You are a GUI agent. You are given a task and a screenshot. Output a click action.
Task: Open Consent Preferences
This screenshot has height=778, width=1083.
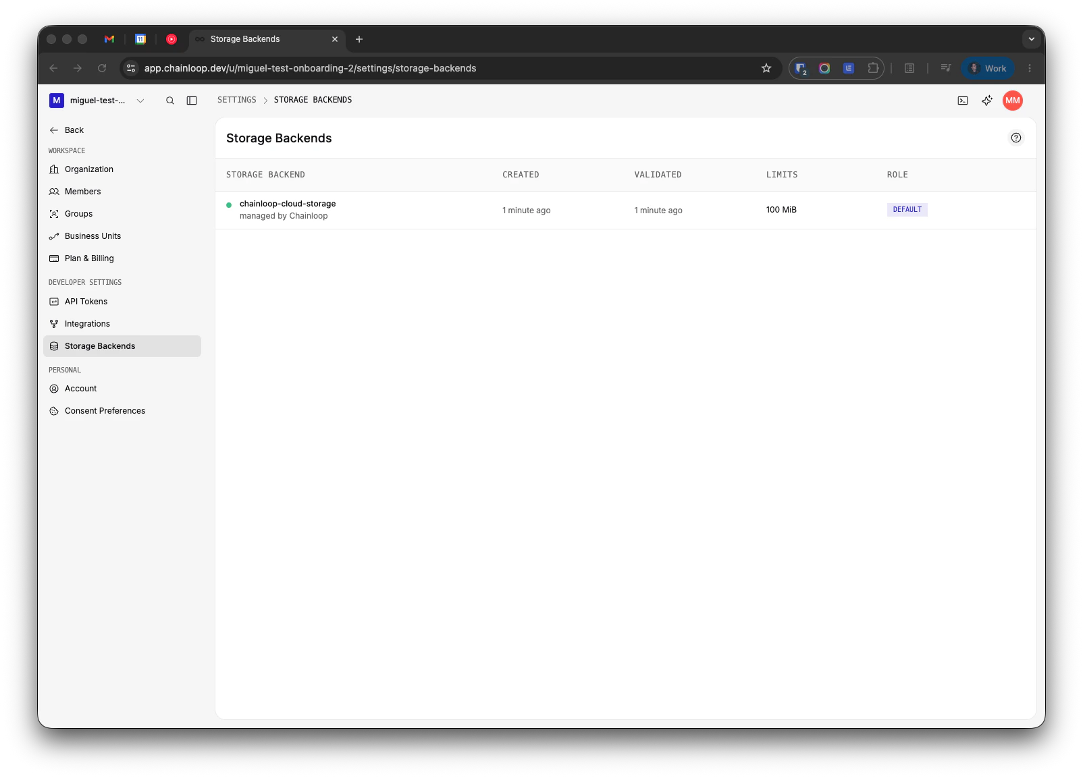click(122, 411)
